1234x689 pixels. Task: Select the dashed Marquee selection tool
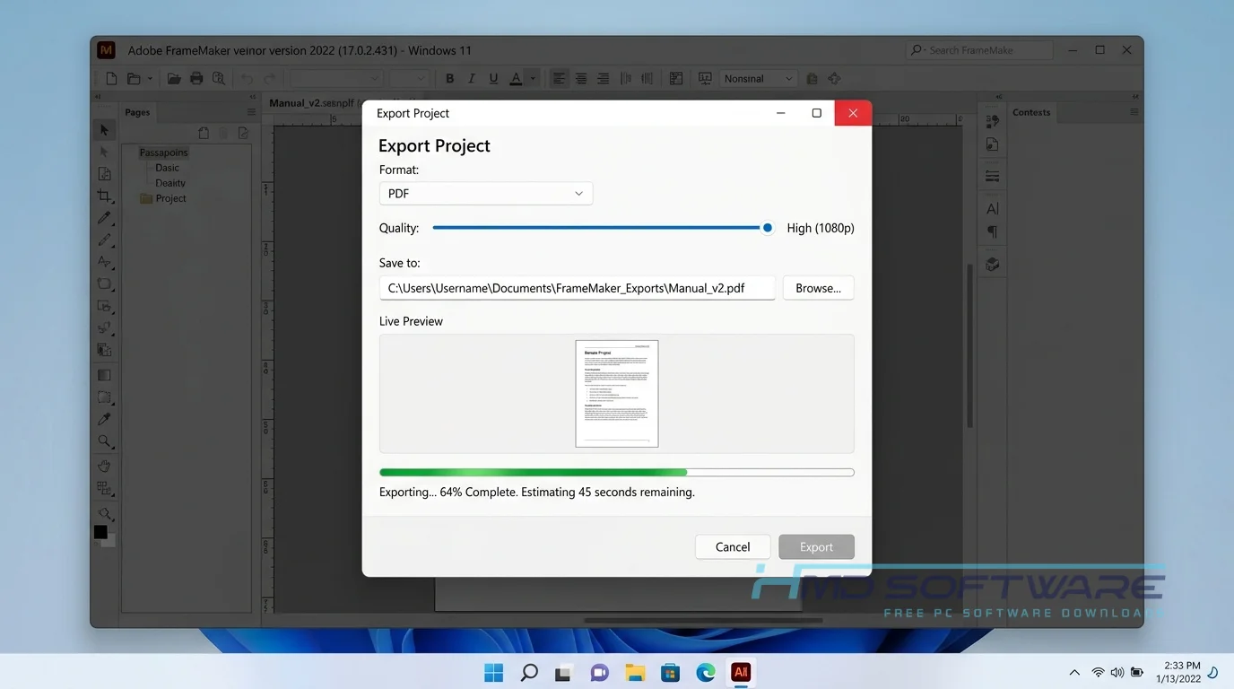pyautogui.click(x=105, y=397)
